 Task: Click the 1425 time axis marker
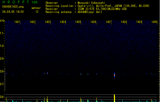click(78, 22)
